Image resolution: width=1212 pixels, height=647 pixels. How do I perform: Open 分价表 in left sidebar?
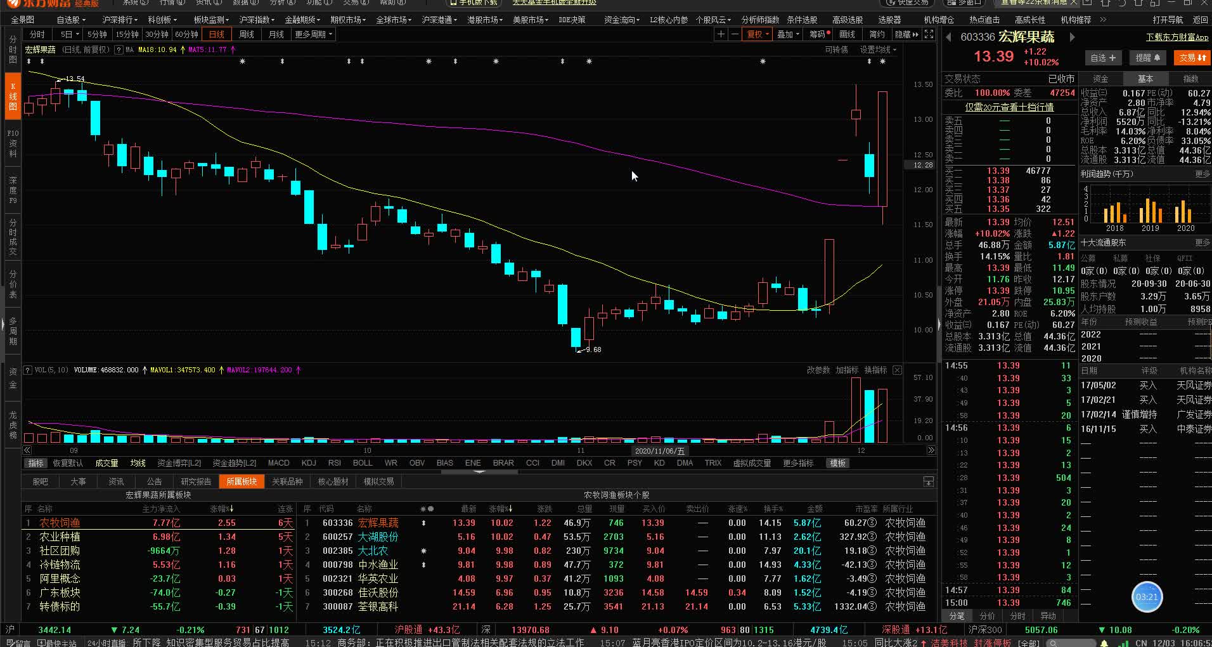13,284
